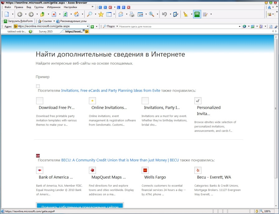Open the Группы menu
Image resolution: width=279 pixels, height=214 pixels.
point(39,7)
